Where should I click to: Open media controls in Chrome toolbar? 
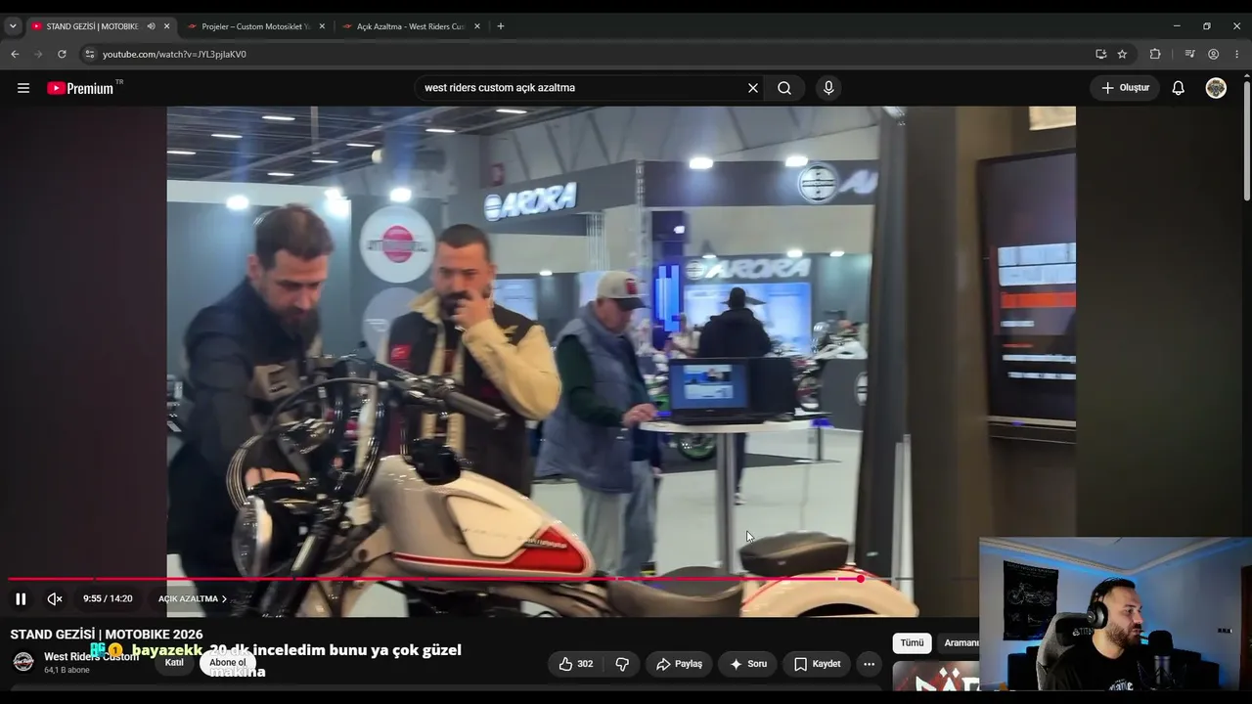pos(1189,54)
